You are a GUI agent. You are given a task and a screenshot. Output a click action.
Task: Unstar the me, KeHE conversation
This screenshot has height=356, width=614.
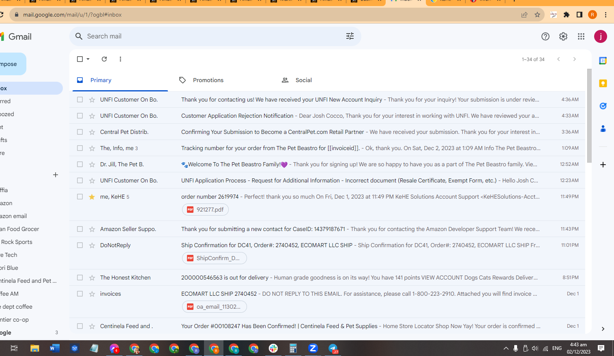pos(92,197)
